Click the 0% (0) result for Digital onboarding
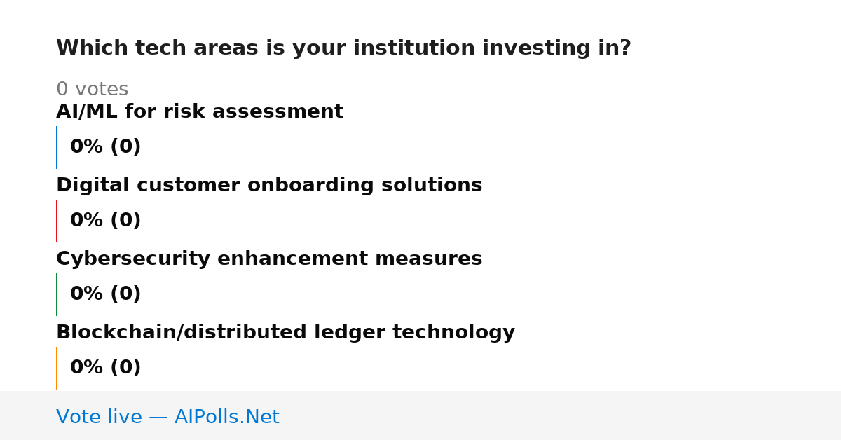The width and height of the screenshot is (841, 440). tap(106, 221)
